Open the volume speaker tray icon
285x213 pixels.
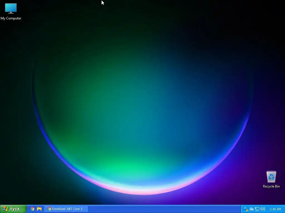263,209
